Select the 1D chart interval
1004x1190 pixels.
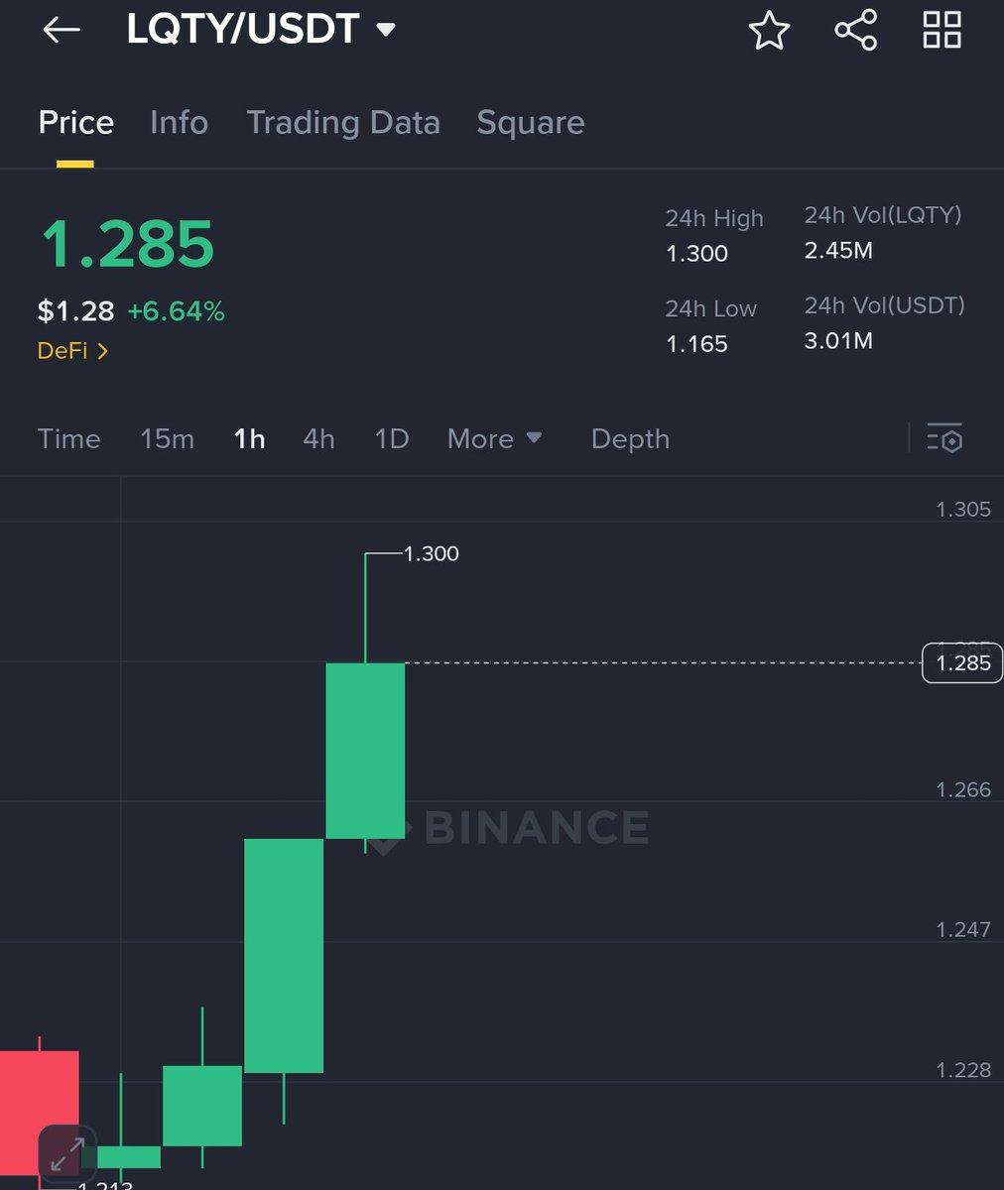392,438
